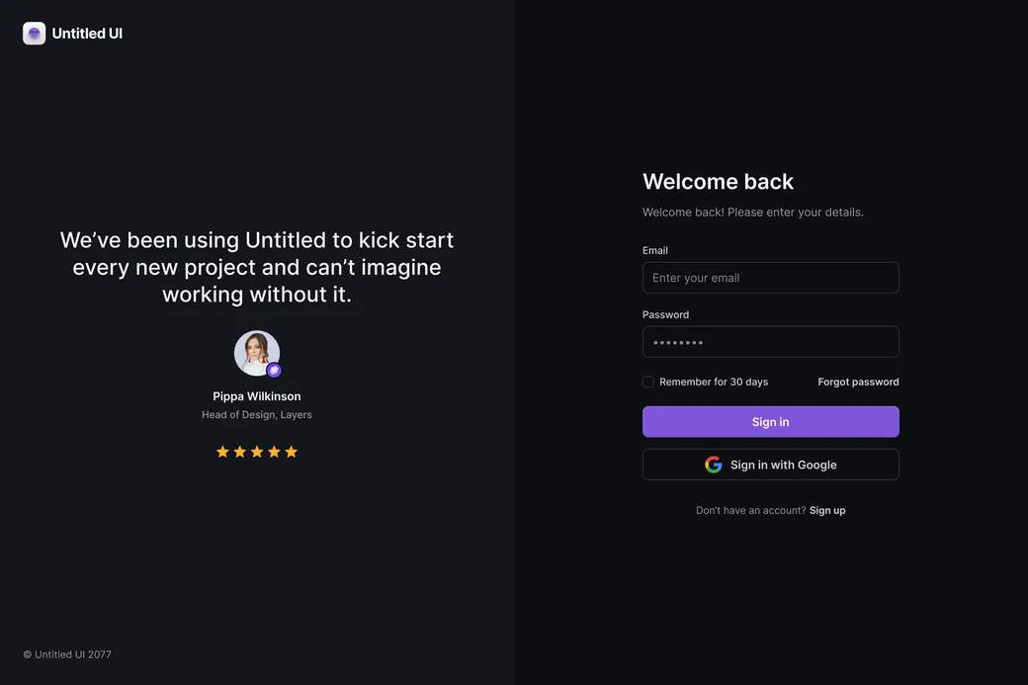Click the Untitled UI logo icon

tap(34, 33)
